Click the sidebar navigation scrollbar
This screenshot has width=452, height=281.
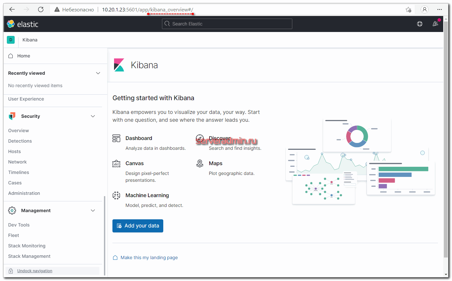[x=105, y=235]
